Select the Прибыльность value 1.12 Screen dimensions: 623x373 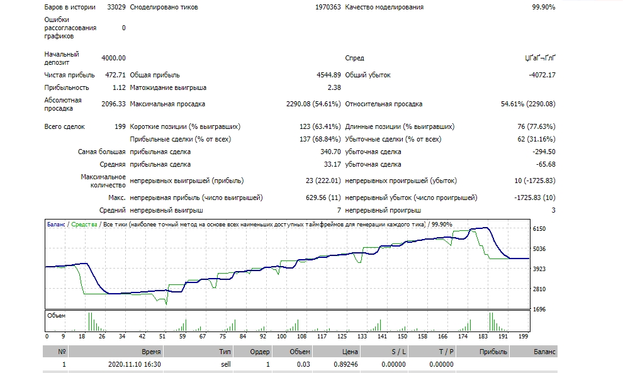point(119,88)
